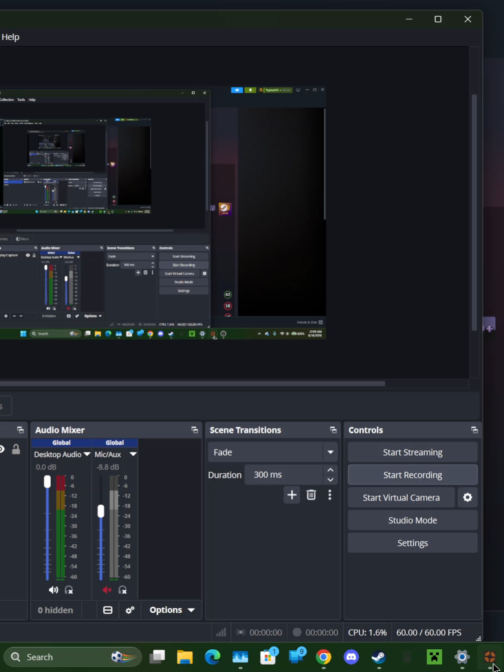Click Desktop Audio level meter
This screenshot has width=504, height=672.
click(x=61, y=527)
